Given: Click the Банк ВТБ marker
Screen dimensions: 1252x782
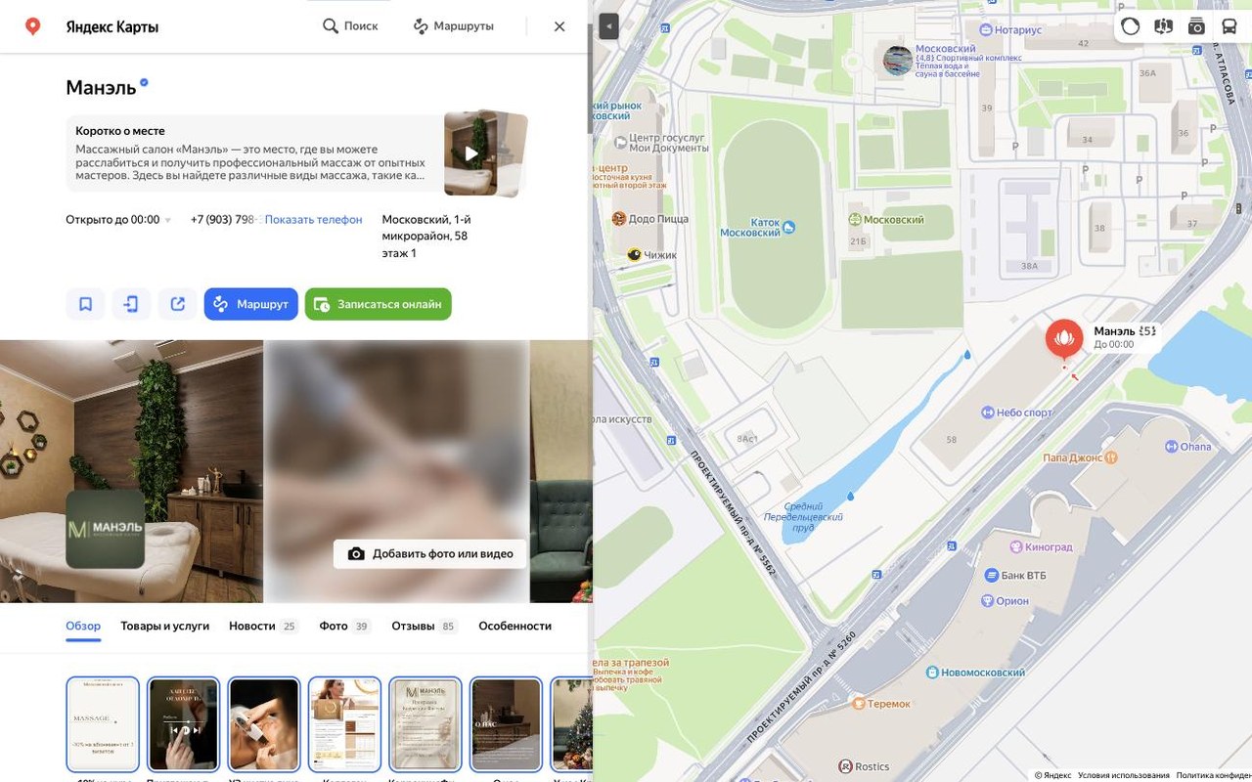Looking at the screenshot, I should [1015, 576].
